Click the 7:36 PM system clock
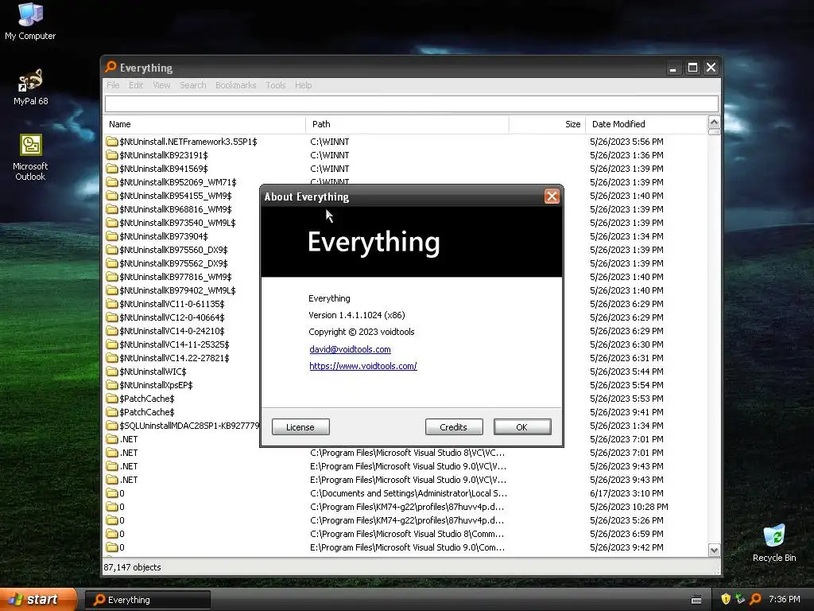814x611 pixels. pyautogui.click(x=785, y=599)
